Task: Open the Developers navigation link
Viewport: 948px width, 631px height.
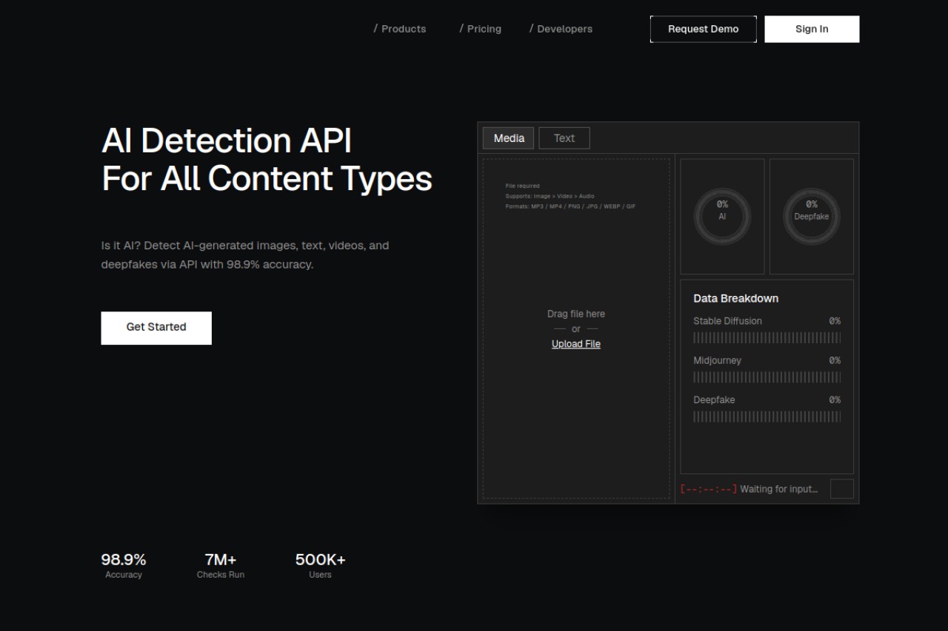Action: click(561, 29)
